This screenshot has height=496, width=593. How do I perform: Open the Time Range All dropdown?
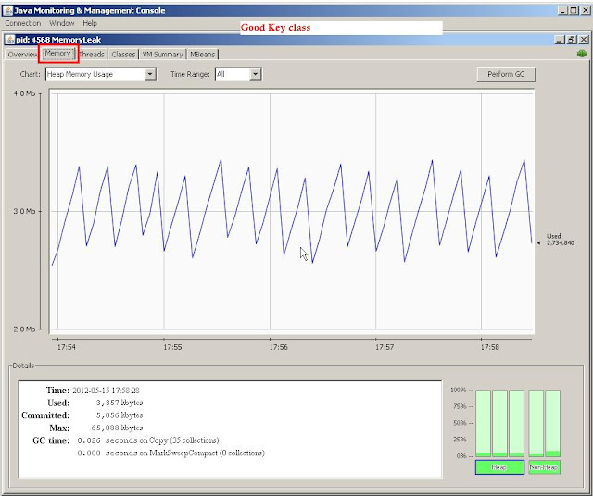pyautogui.click(x=238, y=74)
